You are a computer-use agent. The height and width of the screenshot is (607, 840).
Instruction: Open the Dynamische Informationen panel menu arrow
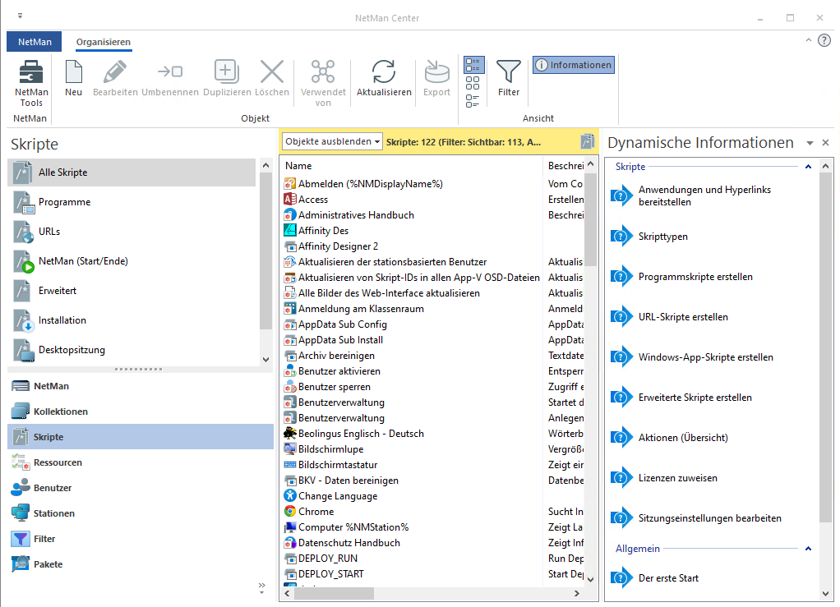(x=810, y=141)
